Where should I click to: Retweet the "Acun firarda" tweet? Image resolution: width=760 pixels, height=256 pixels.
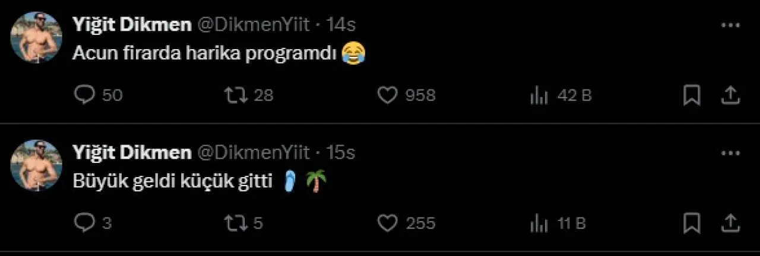(236, 95)
